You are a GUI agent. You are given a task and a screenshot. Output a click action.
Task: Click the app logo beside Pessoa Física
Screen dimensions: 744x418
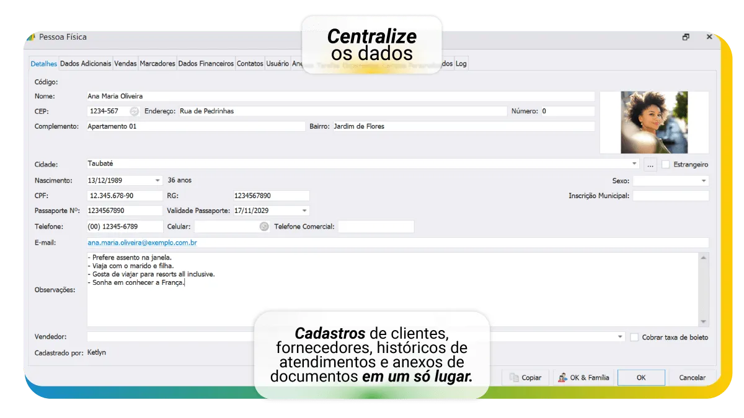(x=31, y=37)
